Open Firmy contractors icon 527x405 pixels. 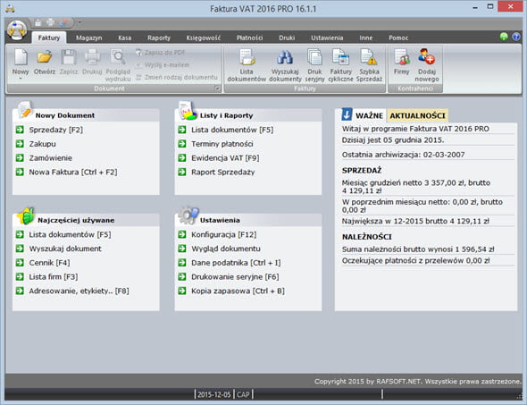coord(401,57)
